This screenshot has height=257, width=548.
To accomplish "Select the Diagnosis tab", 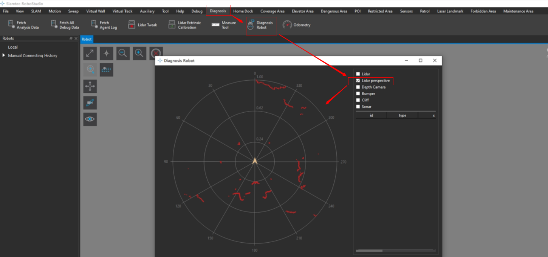I will point(218,11).
